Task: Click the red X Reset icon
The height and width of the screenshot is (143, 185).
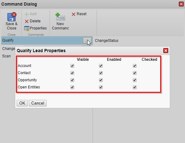Action: click(74, 14)
